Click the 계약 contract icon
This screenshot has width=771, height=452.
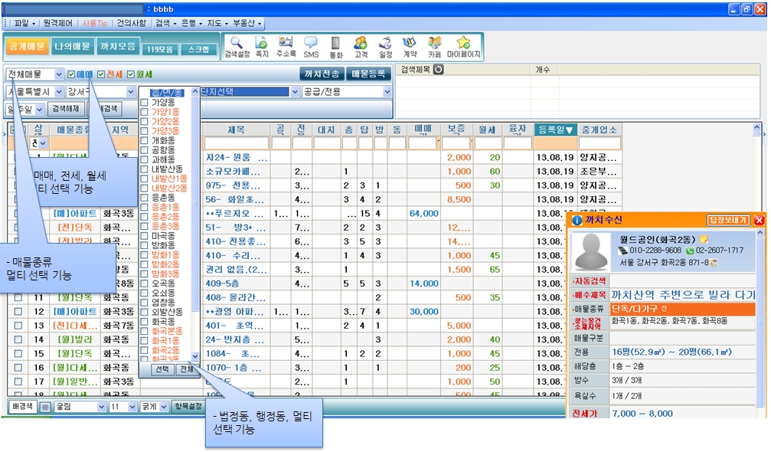[x=410, y=44]
